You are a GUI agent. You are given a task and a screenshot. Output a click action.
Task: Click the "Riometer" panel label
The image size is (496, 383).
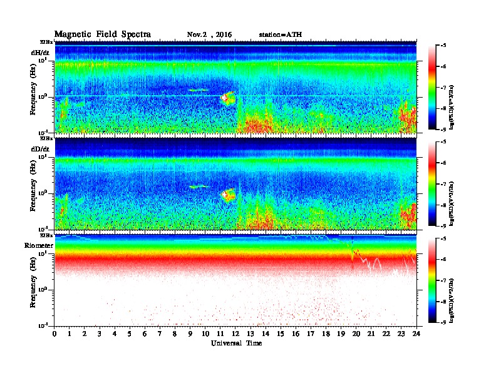[39, 245]
